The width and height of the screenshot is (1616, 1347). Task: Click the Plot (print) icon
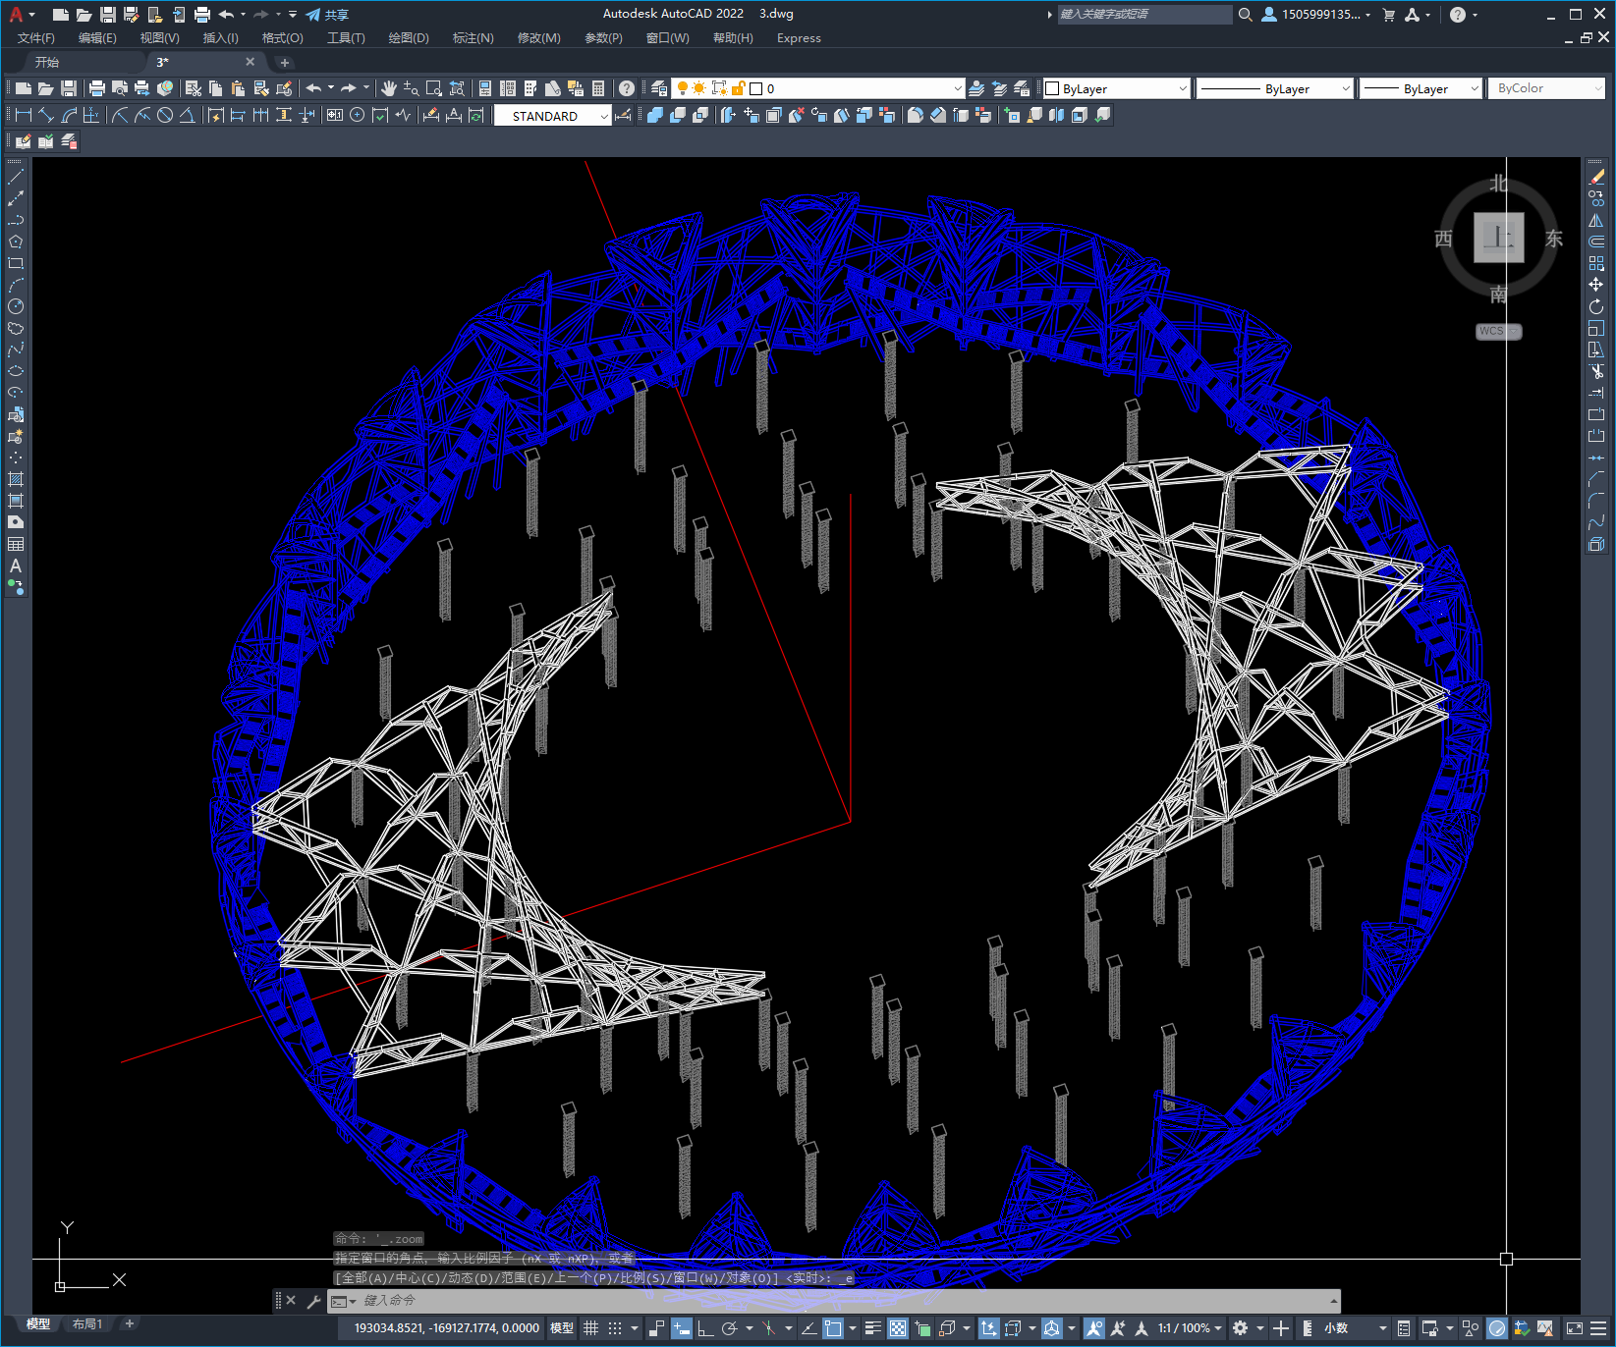[x=96, y=88]
